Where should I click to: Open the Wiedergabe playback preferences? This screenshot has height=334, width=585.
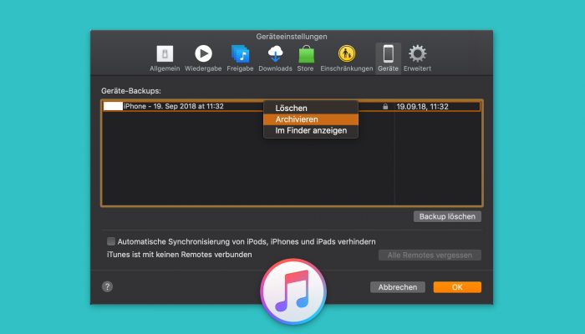(x=203, y=58)
